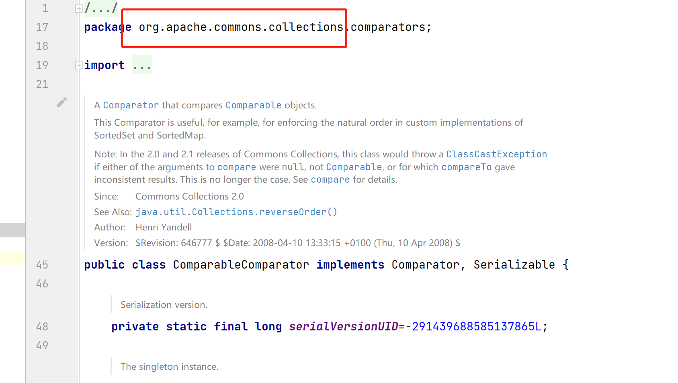This screenshot has width=678, height=383.
Task: Expand the folded license comment at line 1
Action: click(79, 8)
